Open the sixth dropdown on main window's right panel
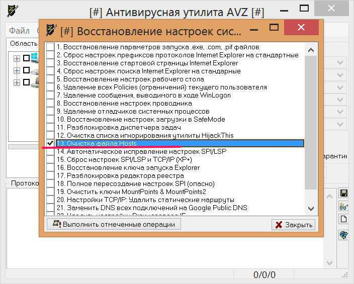Image resolution: width=354 pixels, height=284 pixels. pos(340,124)
